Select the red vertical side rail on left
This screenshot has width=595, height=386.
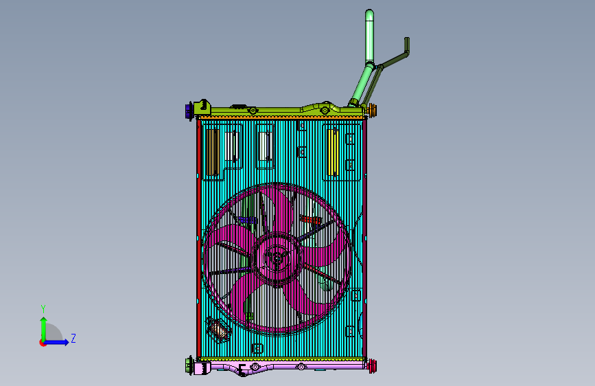pos(199,238)
